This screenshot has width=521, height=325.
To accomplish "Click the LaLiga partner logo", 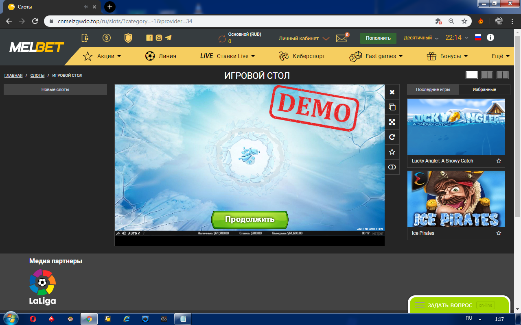I will pyautogui.click(x=42, y=287).
